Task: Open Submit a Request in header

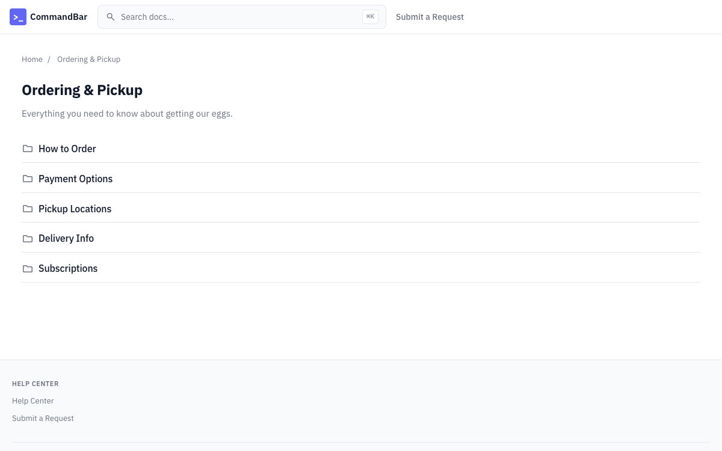Action: (x=430, y=17)
